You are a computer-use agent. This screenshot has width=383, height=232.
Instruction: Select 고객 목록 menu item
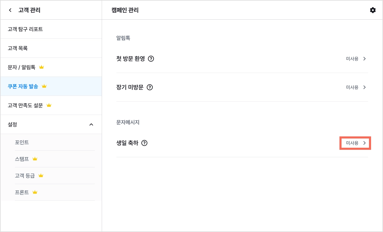click(x=51, y=48)
